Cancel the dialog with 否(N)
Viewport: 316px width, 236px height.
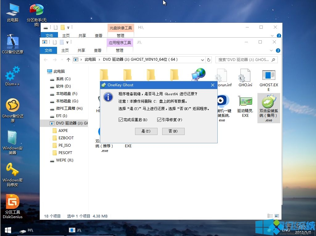pyautogui.click(x=173, y=131)
